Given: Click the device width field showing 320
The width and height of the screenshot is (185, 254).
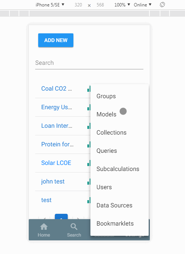Looking at the screenshot, I should [x=78, y=5].
